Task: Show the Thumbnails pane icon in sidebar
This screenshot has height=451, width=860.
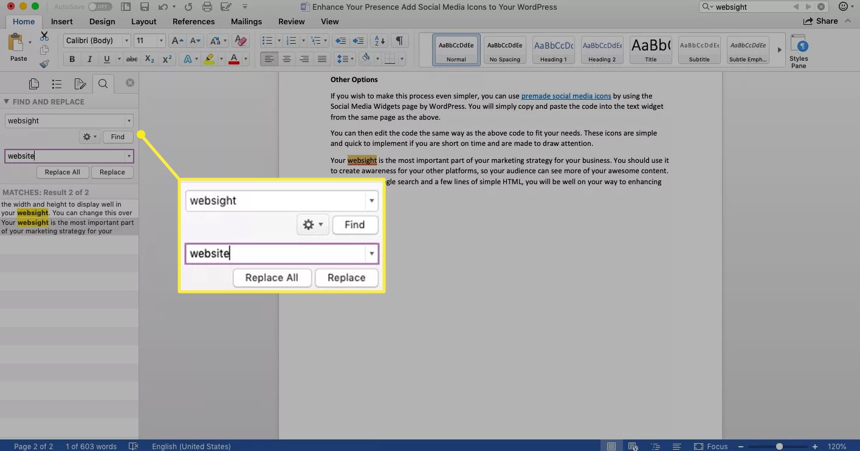Action: click(34, 84)
